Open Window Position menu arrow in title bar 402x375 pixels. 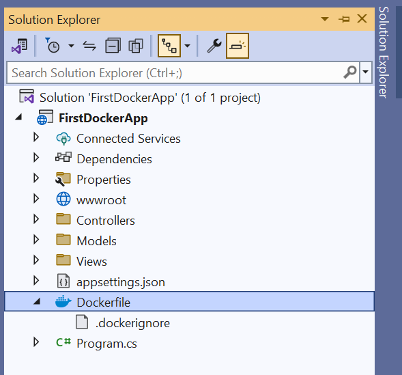325,19
